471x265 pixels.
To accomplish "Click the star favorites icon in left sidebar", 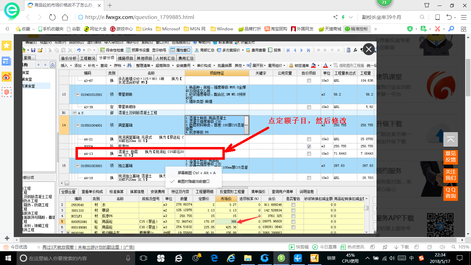I will (x=7, y=45).
